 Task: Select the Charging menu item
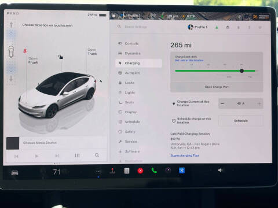138,63
